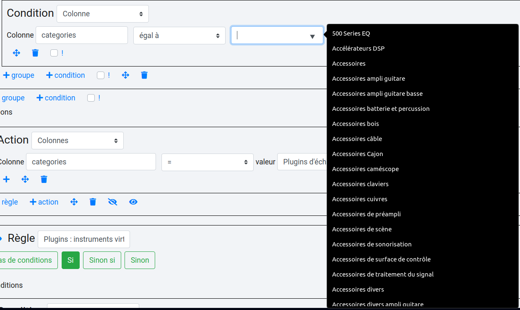Click the move icon next to '+ action'
Viewport: 520px width, 310px height.
click(74, 202)
